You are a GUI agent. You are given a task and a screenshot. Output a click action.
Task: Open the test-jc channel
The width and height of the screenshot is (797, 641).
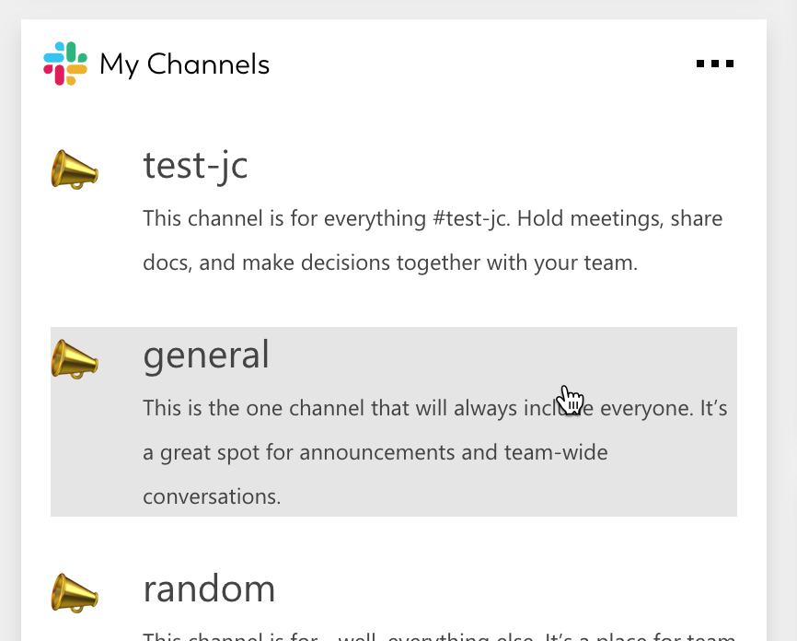tap(194, 166)
